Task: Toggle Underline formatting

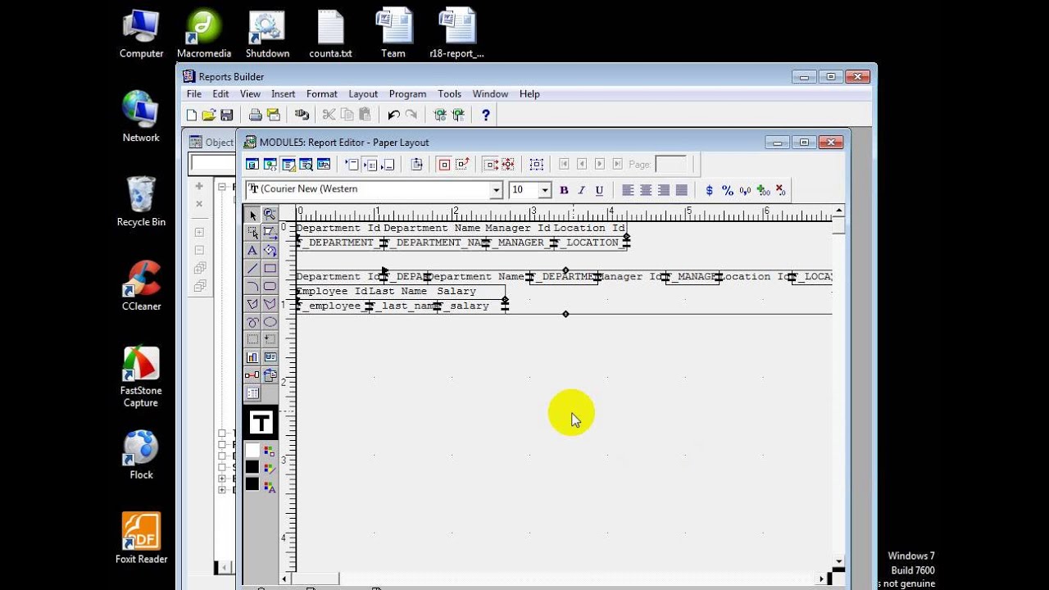Action: coord(599,190)
